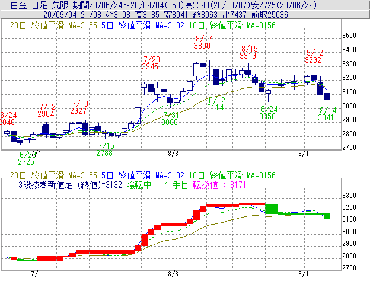This screenshot has height=281, width=370.
Task: Click the last candlestick of the top chart
Action: (x=327, y=97)
